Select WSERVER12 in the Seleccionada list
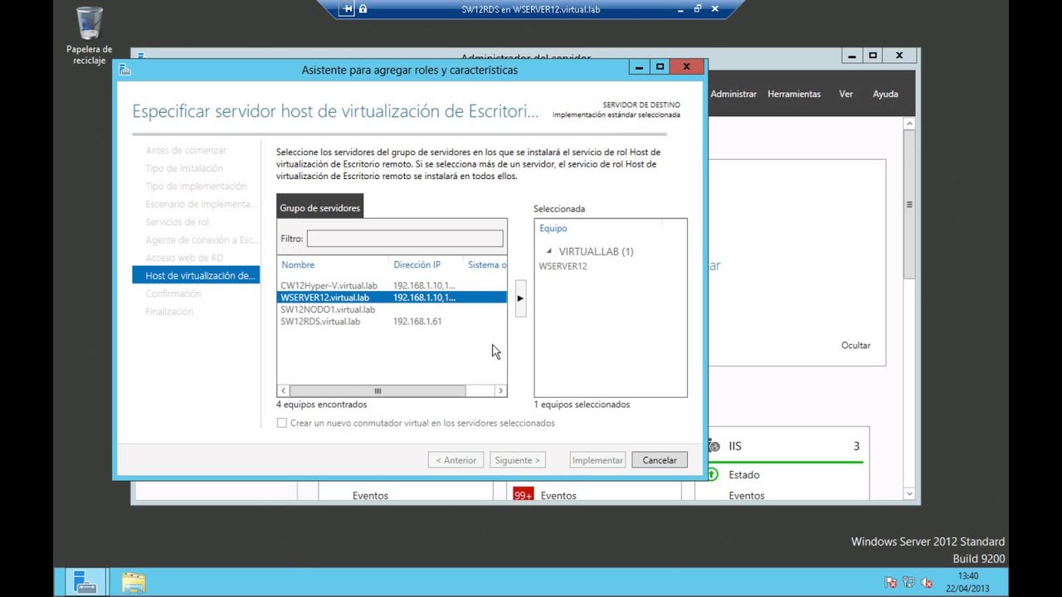The image size is (1062, 597). [x=563, y=266]
